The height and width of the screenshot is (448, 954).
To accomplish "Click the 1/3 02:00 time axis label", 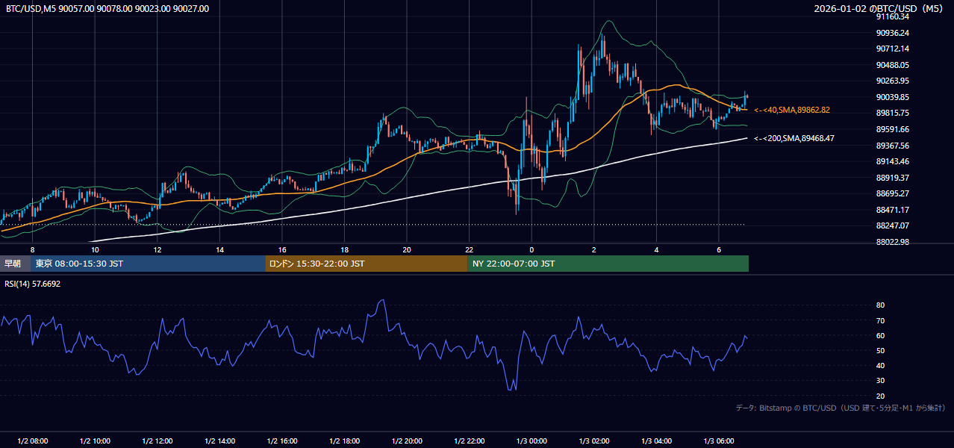I will (594, 441).
